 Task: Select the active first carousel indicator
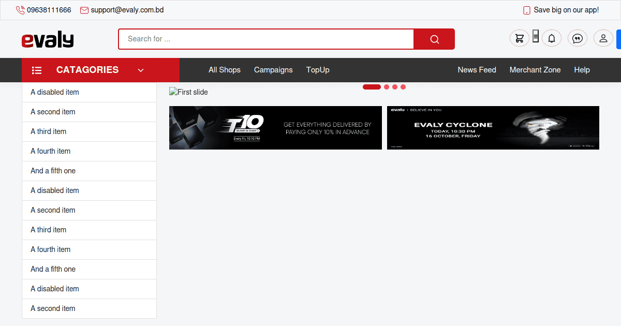(372, 87)
